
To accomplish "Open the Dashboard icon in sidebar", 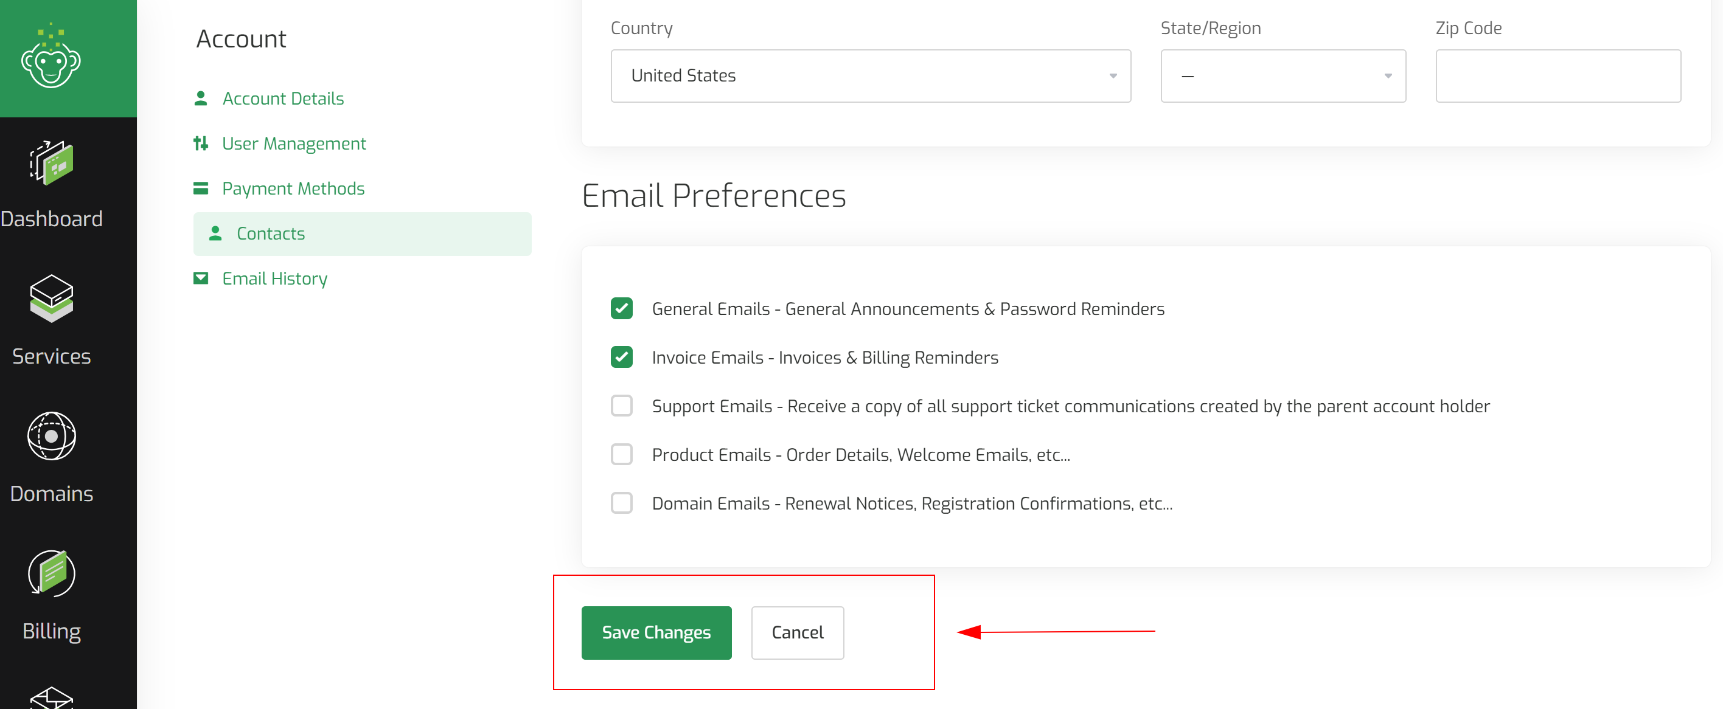I will click(x=52, y=163).
